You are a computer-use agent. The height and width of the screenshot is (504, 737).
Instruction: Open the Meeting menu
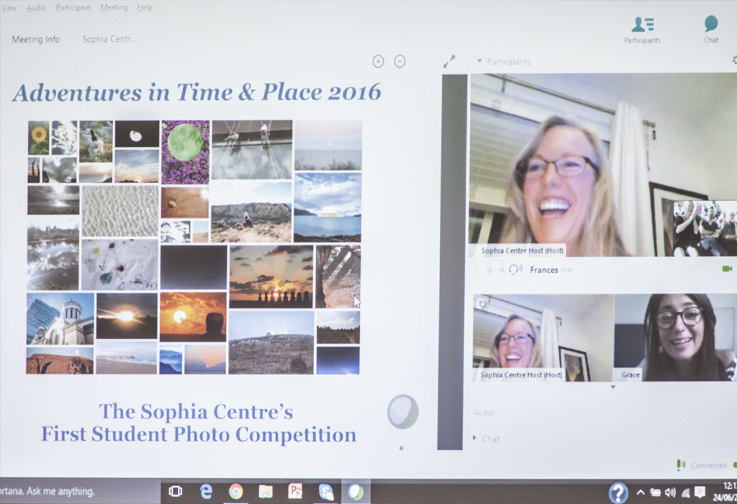click(x=114, y=7)
